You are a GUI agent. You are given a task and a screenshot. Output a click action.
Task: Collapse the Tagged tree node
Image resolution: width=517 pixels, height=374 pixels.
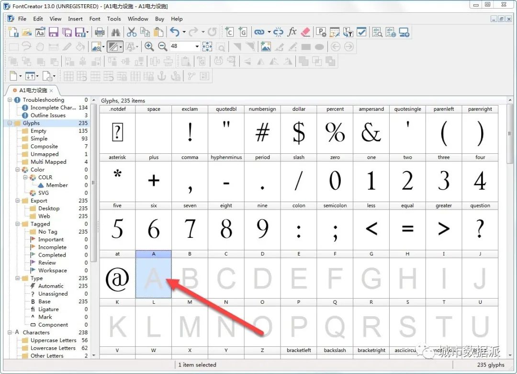[x=18, y=224]
